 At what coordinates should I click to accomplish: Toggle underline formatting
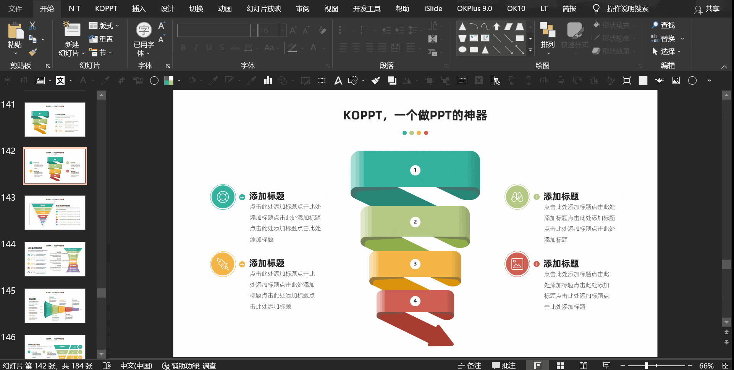point(209,47)
